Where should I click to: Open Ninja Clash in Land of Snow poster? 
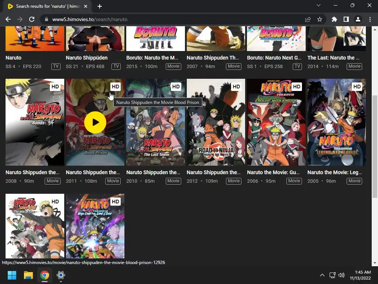[95, 226]
